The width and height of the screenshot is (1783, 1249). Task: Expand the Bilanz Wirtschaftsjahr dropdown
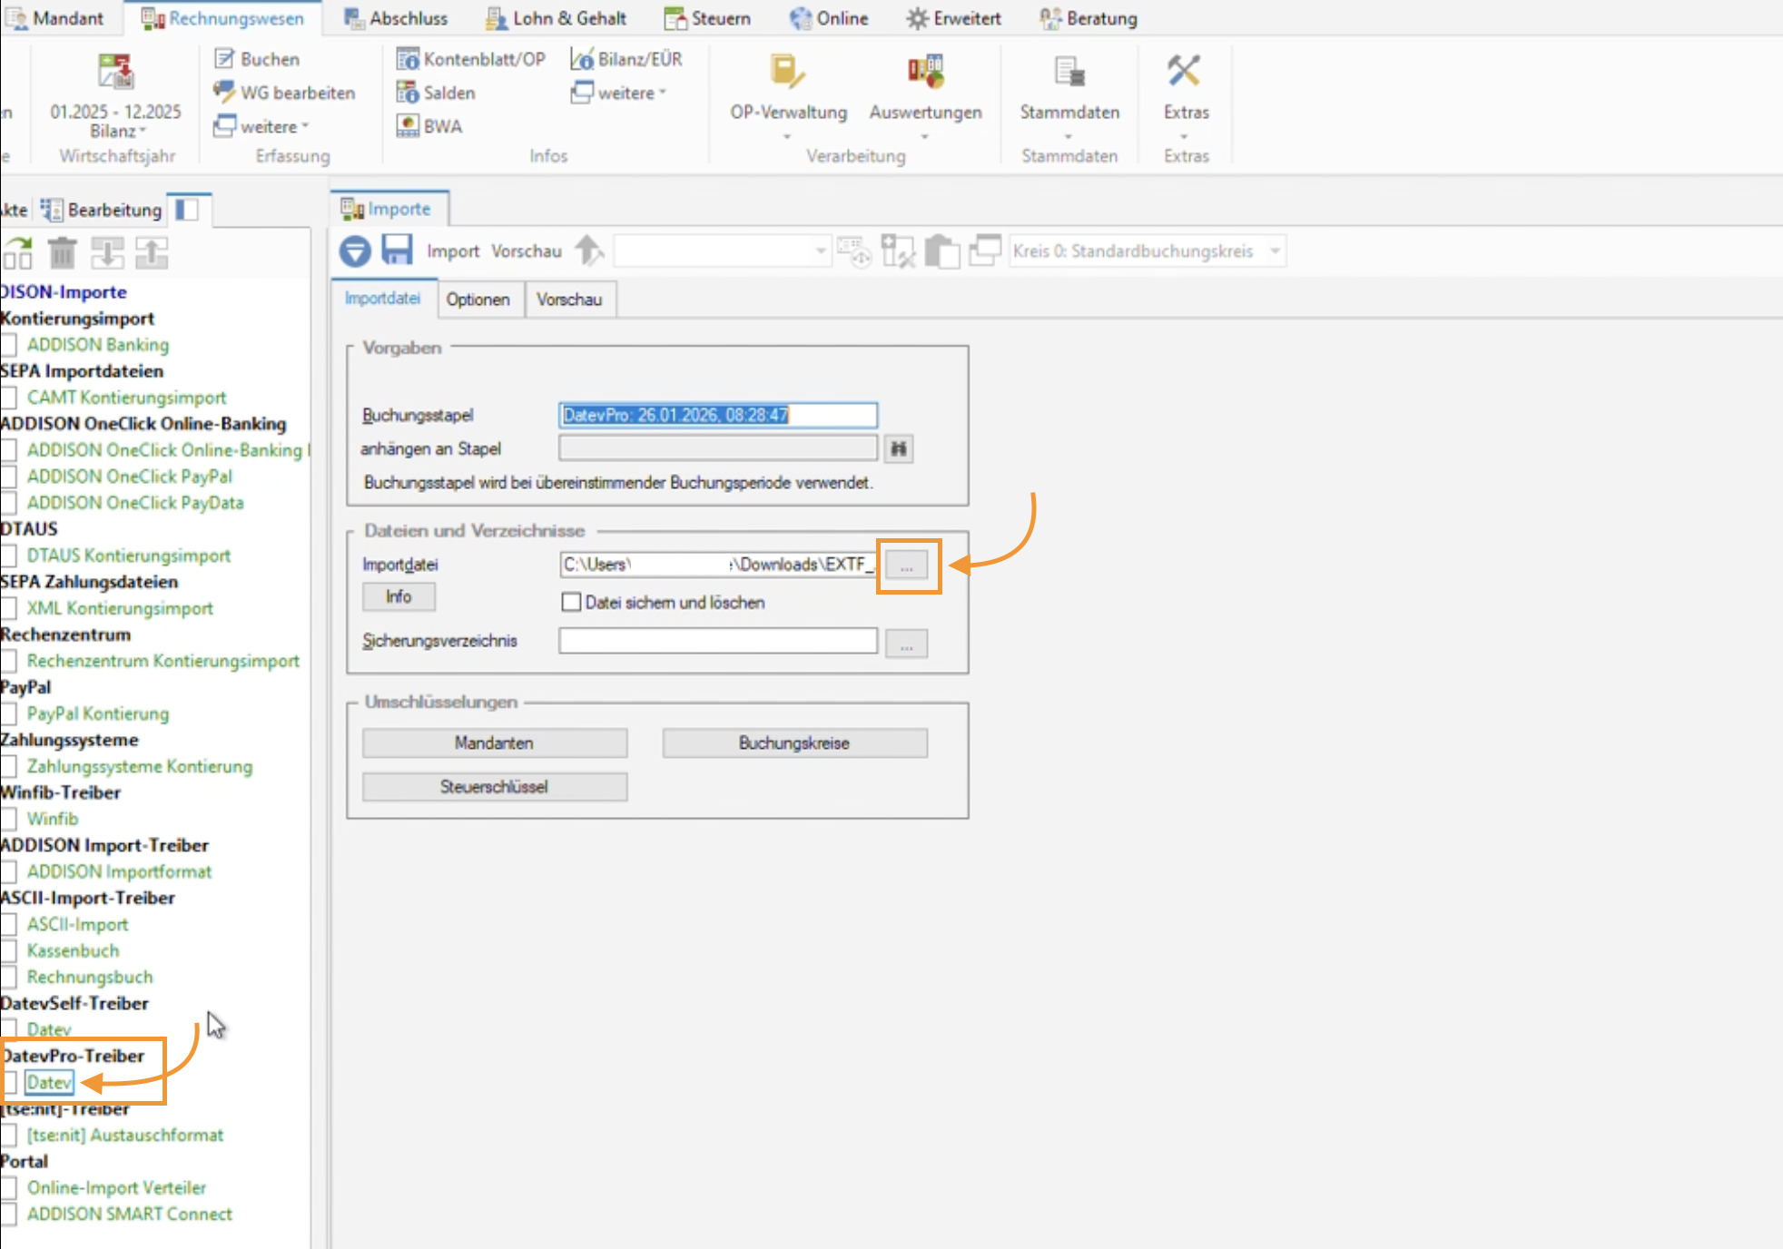tap(118, 132)
